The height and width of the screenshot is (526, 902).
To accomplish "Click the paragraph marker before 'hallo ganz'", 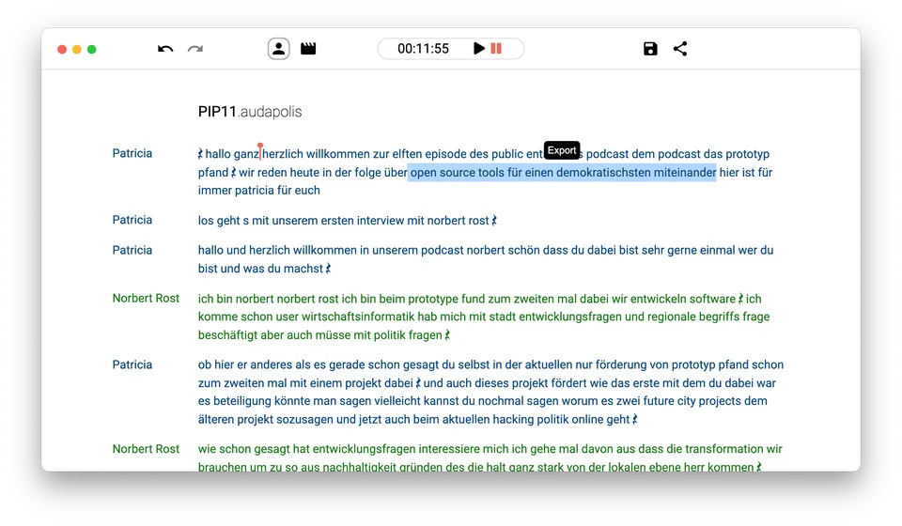I will [200, 154].
